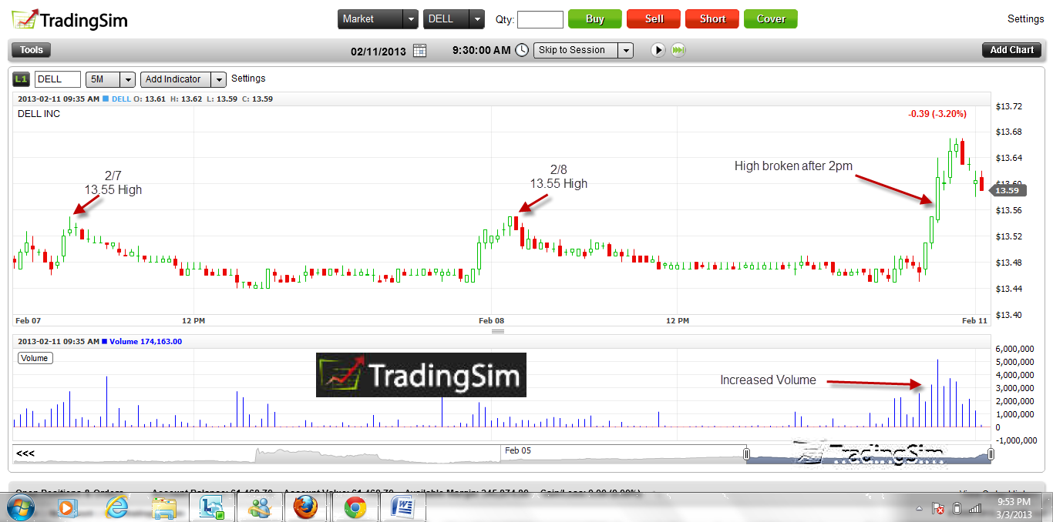Click the green Buy button
1053x522 pixels.
pyautogui.click(x=594, y=19)
